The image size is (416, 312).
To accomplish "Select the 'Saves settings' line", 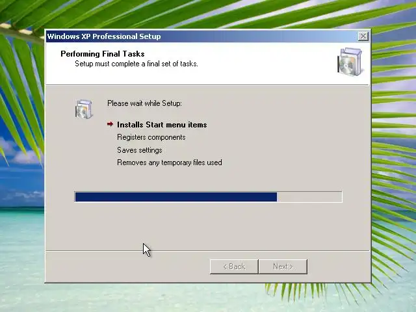I will (x=140, y=150).
